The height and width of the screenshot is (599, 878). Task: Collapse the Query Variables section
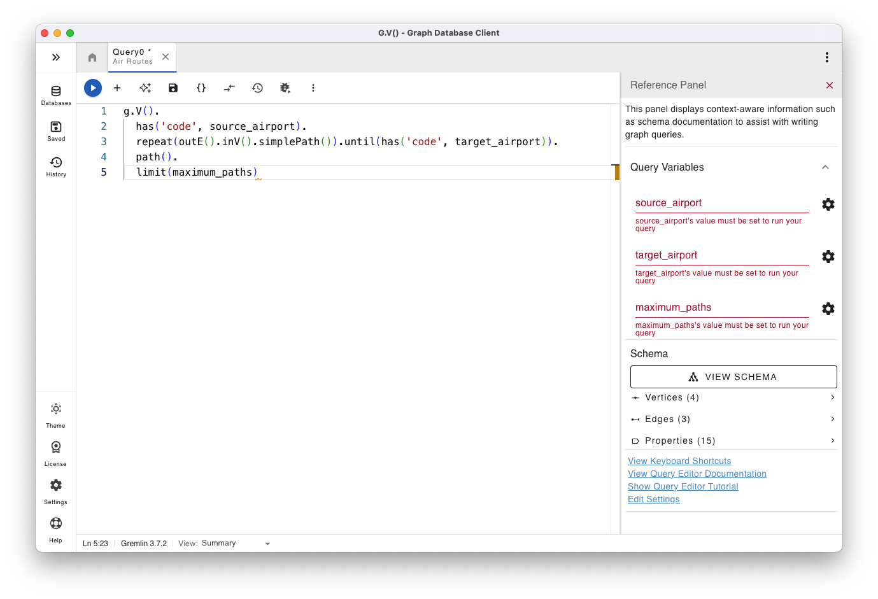pos(825,167)
